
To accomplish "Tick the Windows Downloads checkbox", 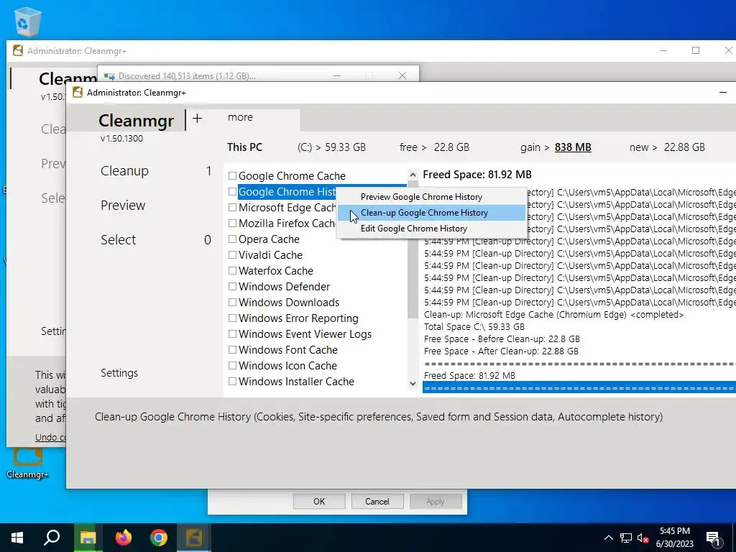I will (x=232, y=303).
